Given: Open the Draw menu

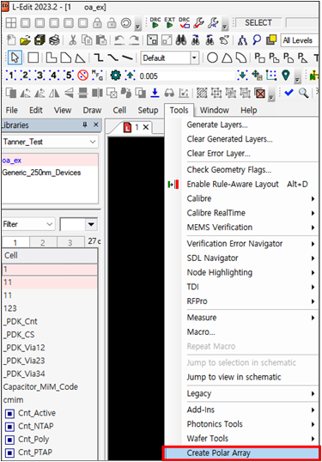Looking at the screenshot, I should [92, 110].
